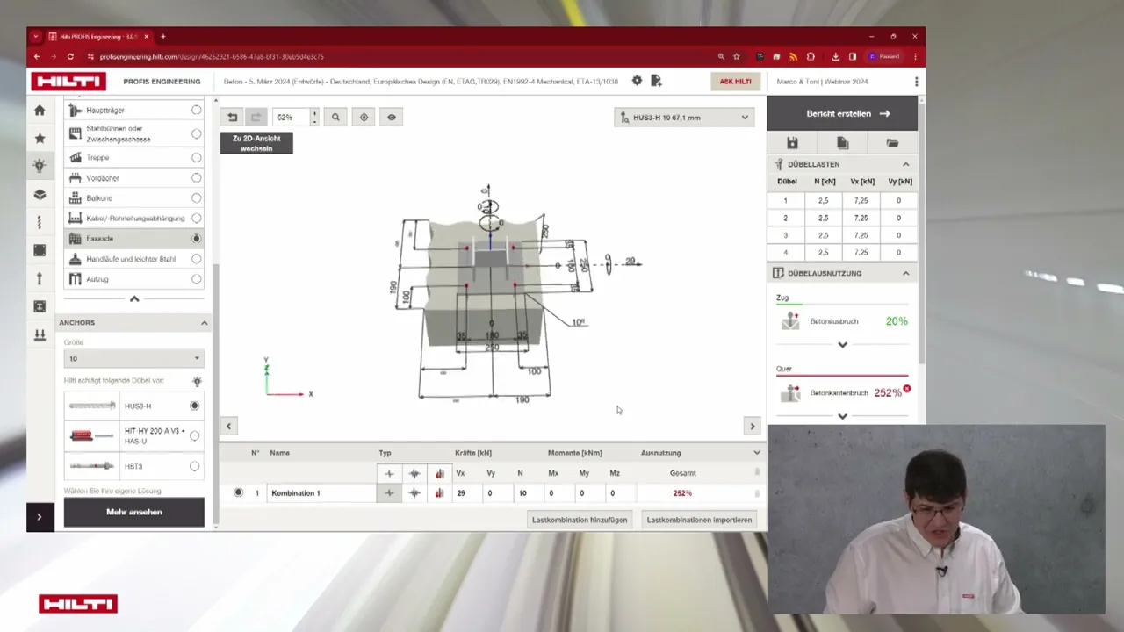Image resolution: width=1124 pixels, height=632 pixels.
Task: Collapse the ANCHORS section
Action: (x=204, y=323)
